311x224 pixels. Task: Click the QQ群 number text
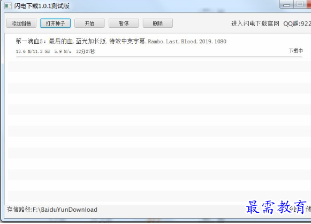point(297,24)
